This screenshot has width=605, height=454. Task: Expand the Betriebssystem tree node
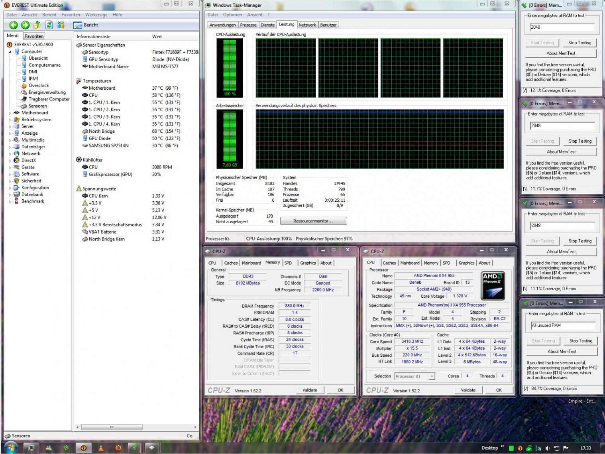(x=10, y=120)
